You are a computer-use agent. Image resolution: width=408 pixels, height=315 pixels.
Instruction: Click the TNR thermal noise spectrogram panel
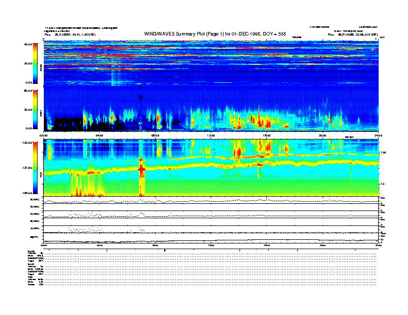211,168
